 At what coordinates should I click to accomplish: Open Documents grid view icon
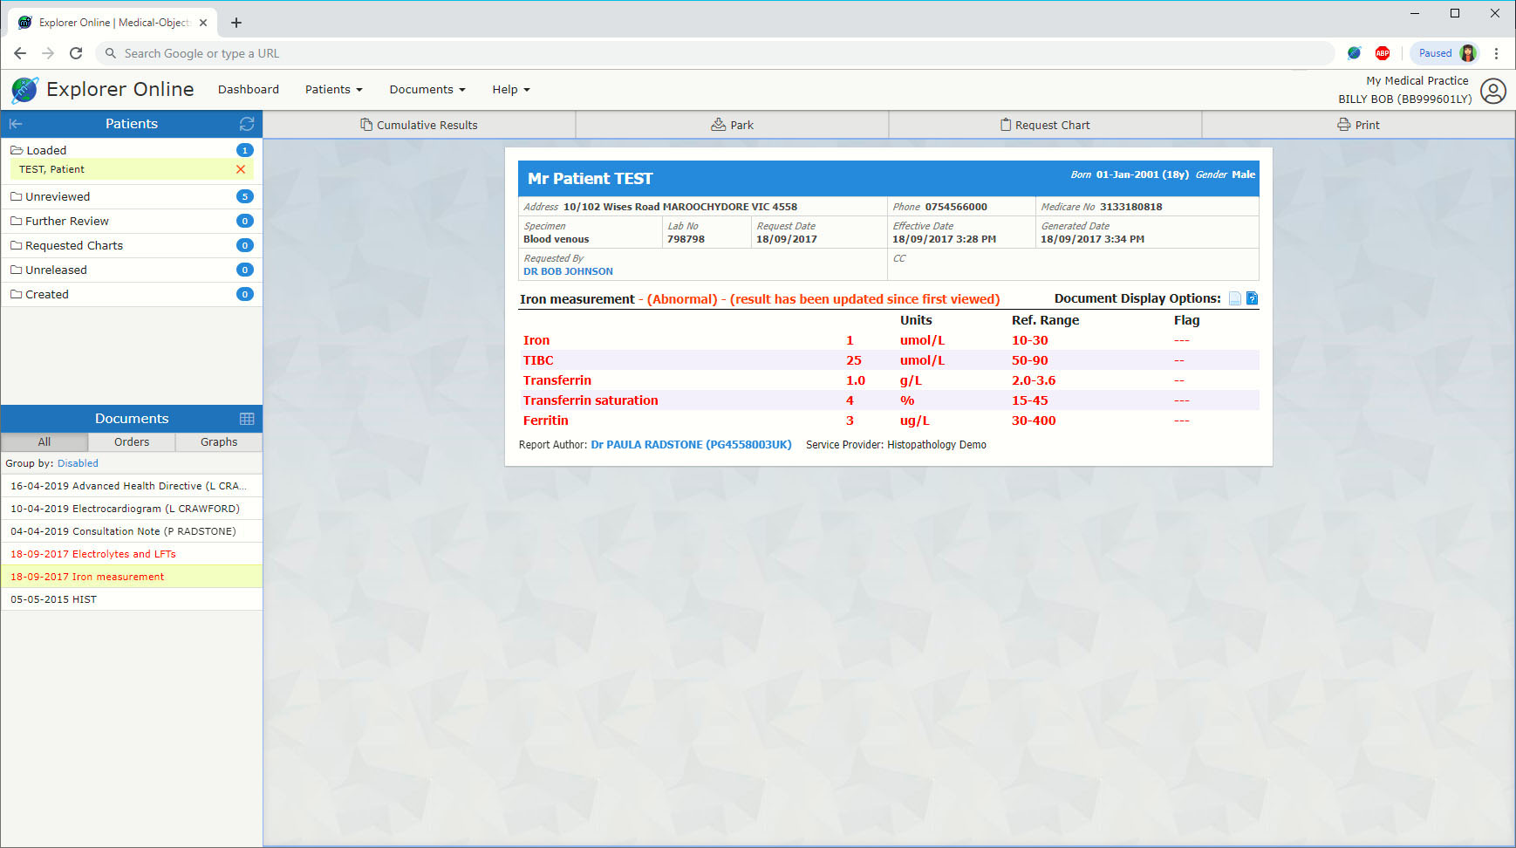[247, 419]
